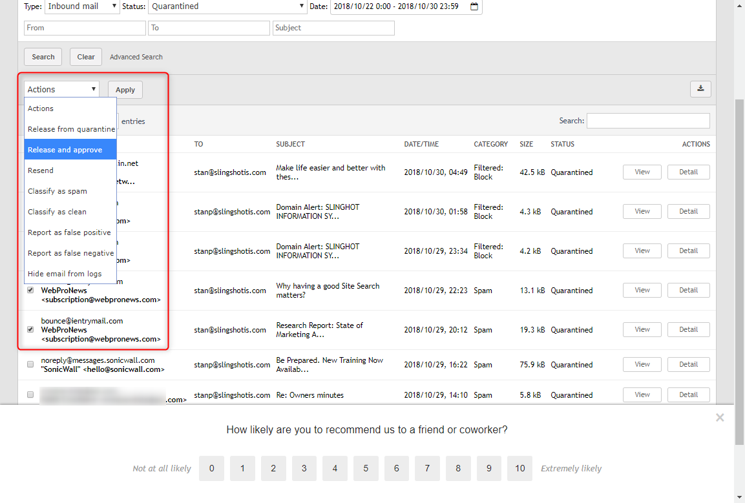This screenshot has height=503, width=745.
Task: Deselect the bounce@ientrymail.com email checkbox
Action: pyautogui.click(x=30, y=329)
